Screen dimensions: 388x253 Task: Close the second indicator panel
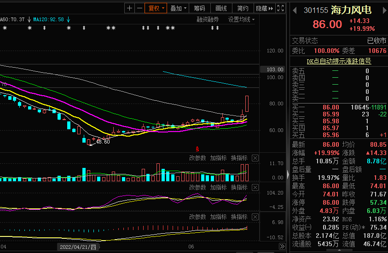255,188
